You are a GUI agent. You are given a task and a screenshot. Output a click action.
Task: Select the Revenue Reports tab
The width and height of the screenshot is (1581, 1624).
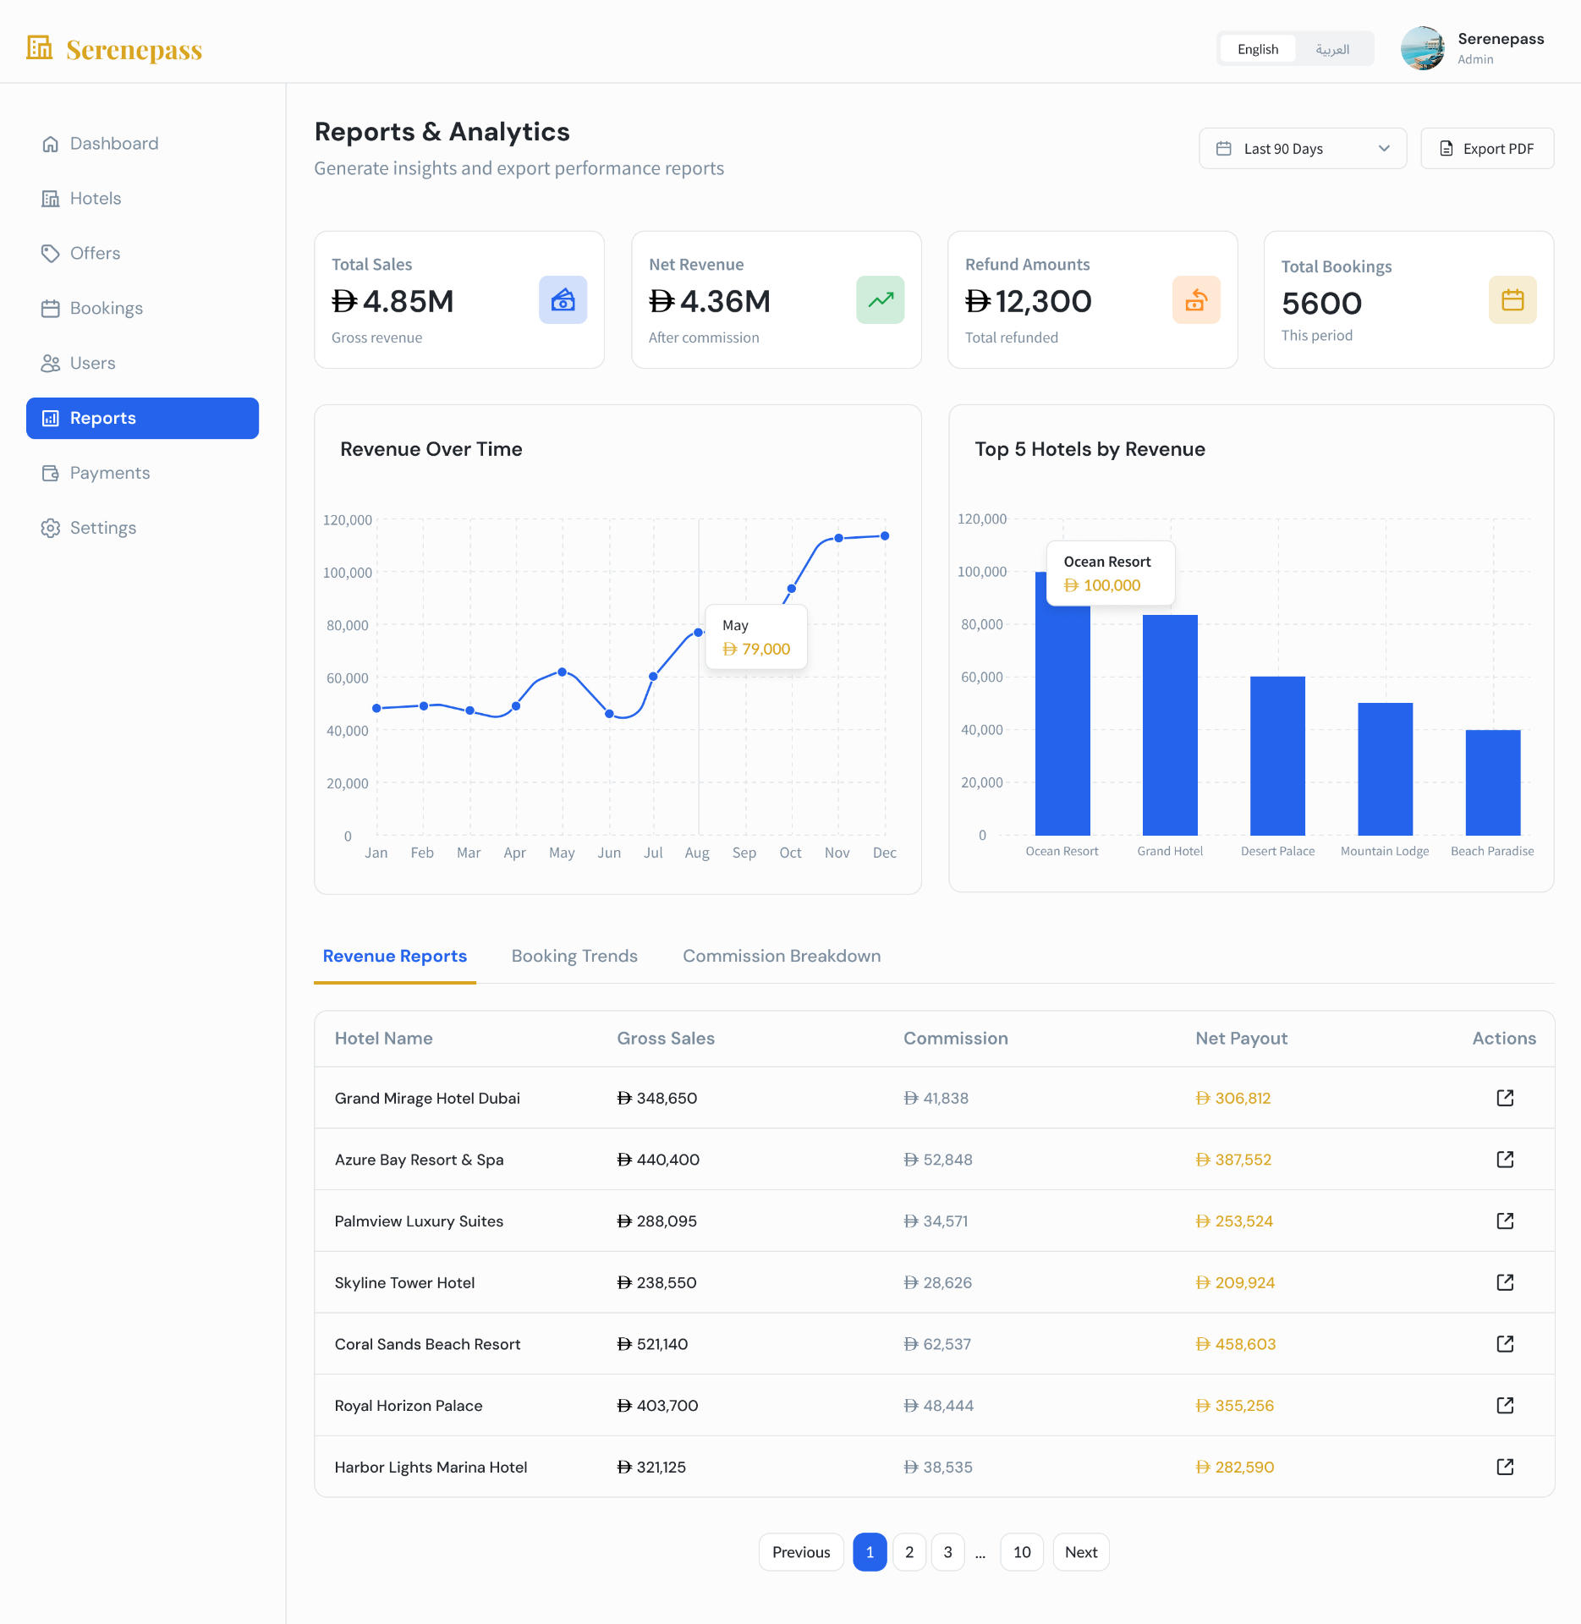(x=395, y=957)
